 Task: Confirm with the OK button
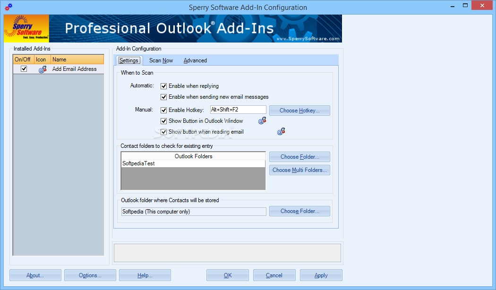tap(228, 275)
